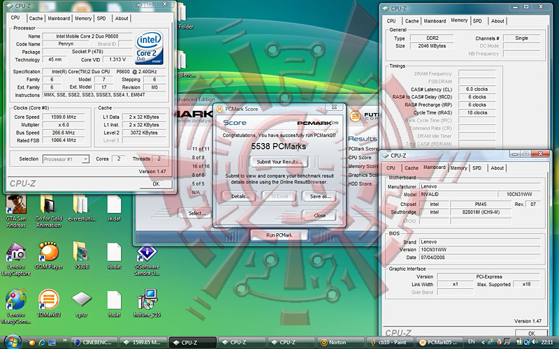
Task: Open SPD tab in the top-right CPU-Z memory window
Action: coord(477,21)
